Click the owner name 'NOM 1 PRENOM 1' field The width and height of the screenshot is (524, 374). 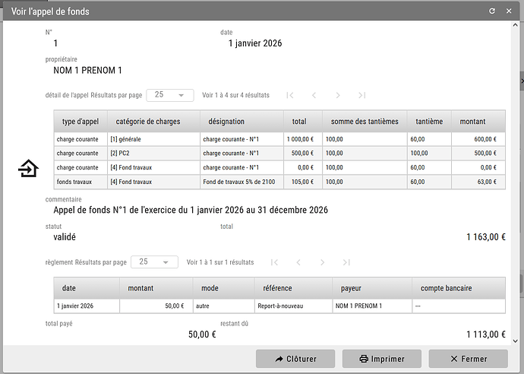(87, 71)
